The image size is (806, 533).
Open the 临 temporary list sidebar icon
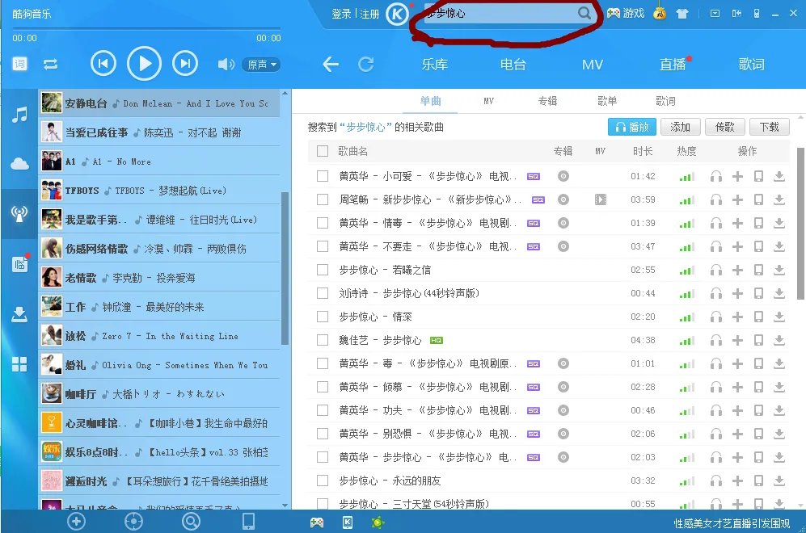pos(19,264)
